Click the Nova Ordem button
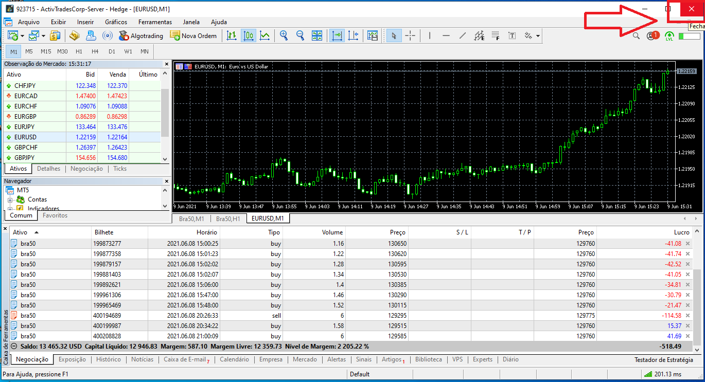705x382 pixels. click(193, 35)
